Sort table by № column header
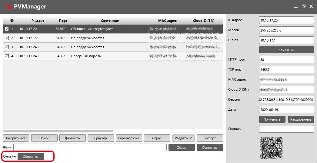 tap(12, 21)
